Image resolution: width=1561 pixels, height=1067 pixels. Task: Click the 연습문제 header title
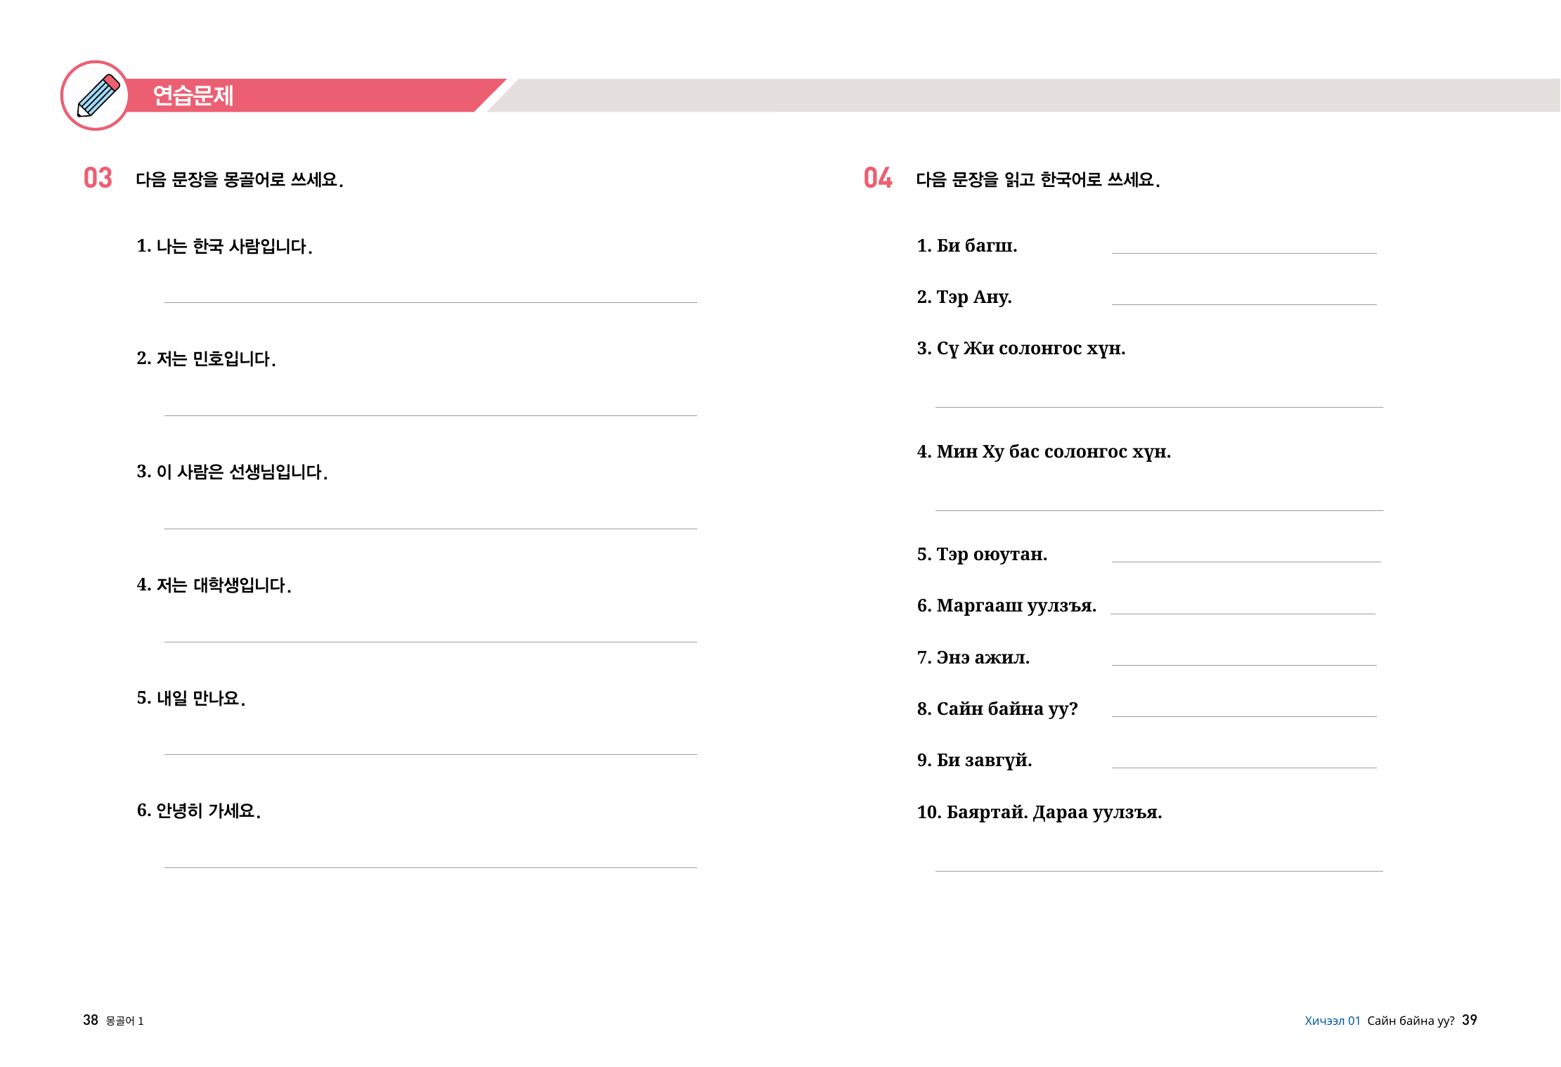(193, 96)
